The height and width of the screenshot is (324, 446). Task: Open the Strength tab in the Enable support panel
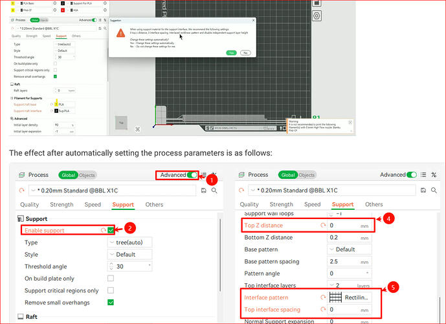(61, 204)
